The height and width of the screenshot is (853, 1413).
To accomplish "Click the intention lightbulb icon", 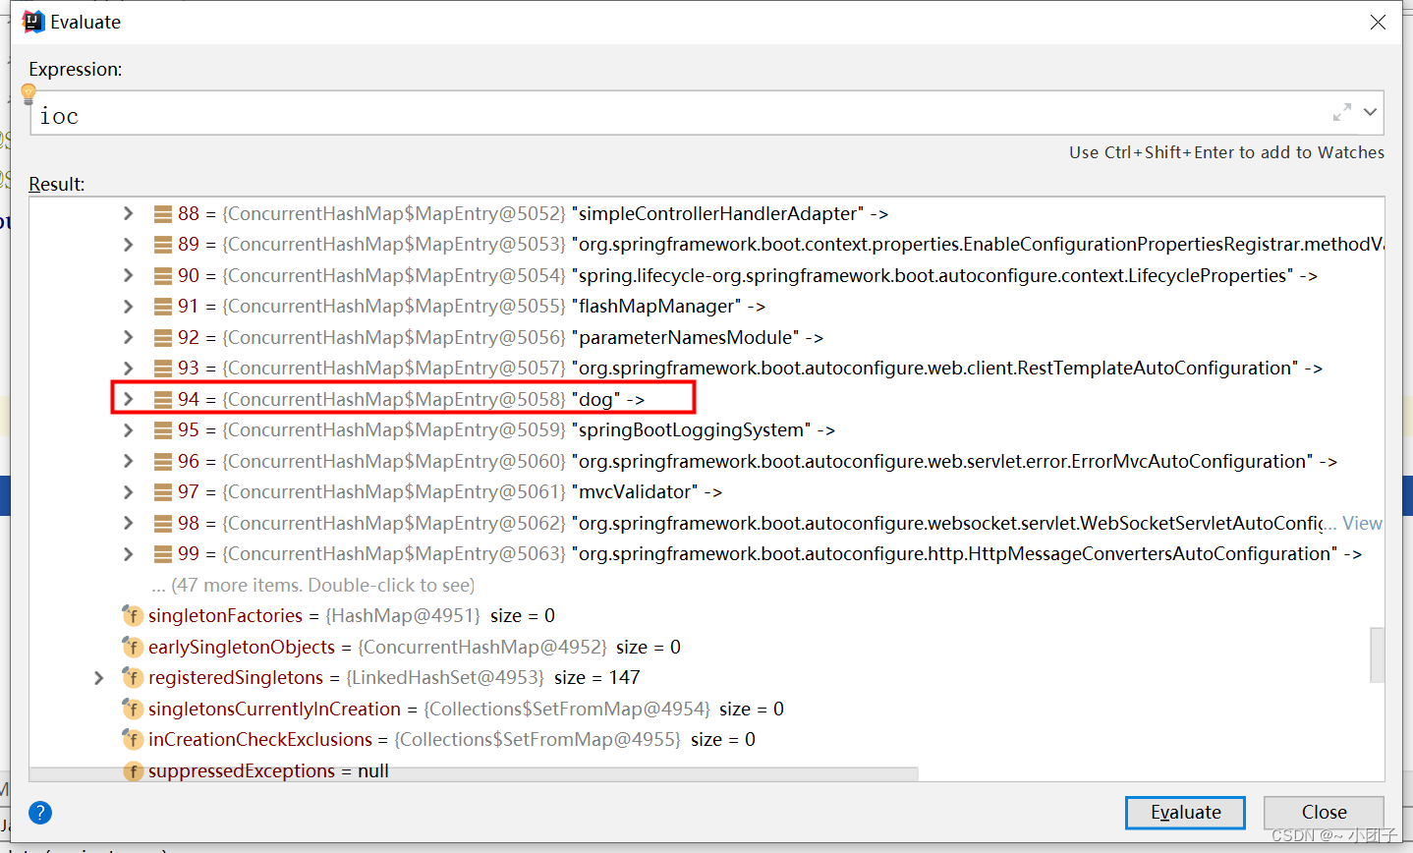I will pyautogui.click(x=28, y=94).
